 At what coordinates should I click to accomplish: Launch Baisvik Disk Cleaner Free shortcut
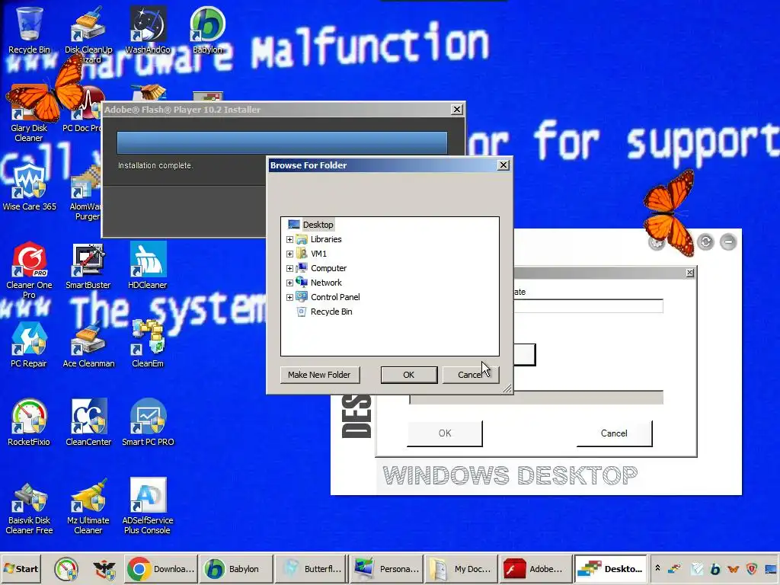[x=29, y=507]
